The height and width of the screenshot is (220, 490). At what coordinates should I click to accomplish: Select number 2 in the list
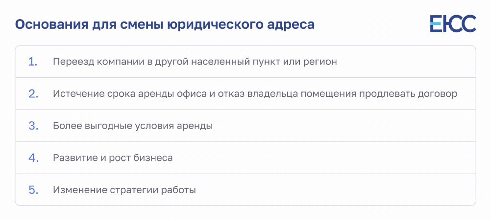click(33, 94)
